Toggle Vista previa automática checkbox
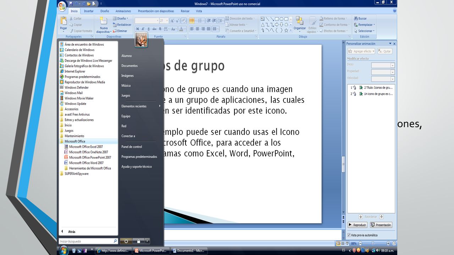 (x=349, y=235)
